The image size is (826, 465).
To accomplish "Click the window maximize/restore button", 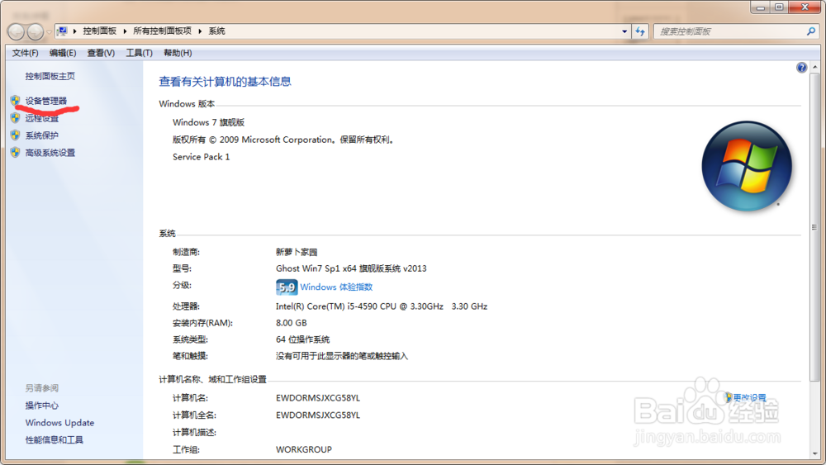I will coord(779,7).
